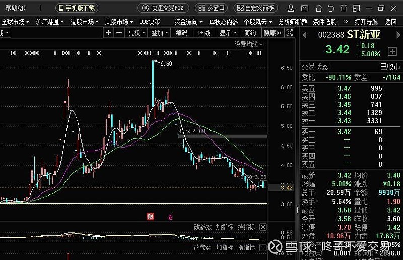Viewport: 403px width, 260px height.
Task: Click 换手 turnover value 5.64%
Action: [342, 201]
